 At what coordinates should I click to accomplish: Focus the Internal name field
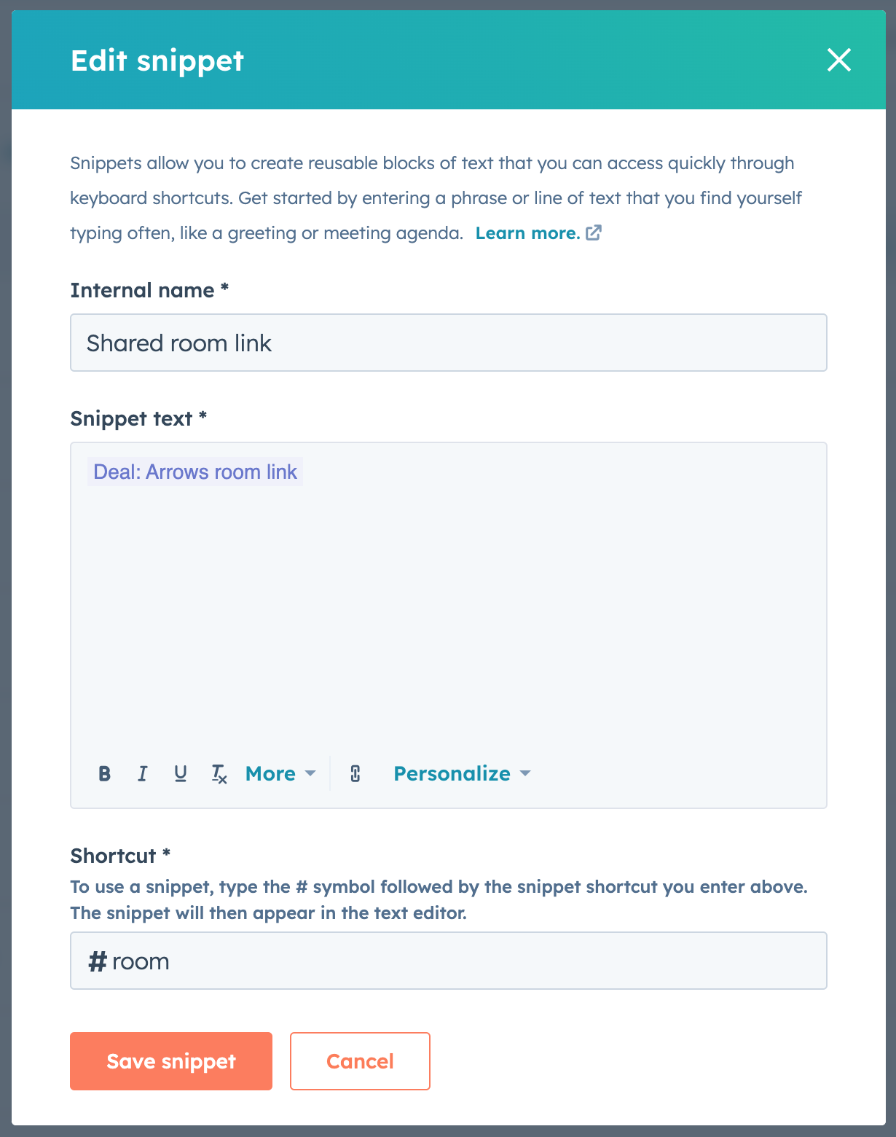tap(448, 343)
